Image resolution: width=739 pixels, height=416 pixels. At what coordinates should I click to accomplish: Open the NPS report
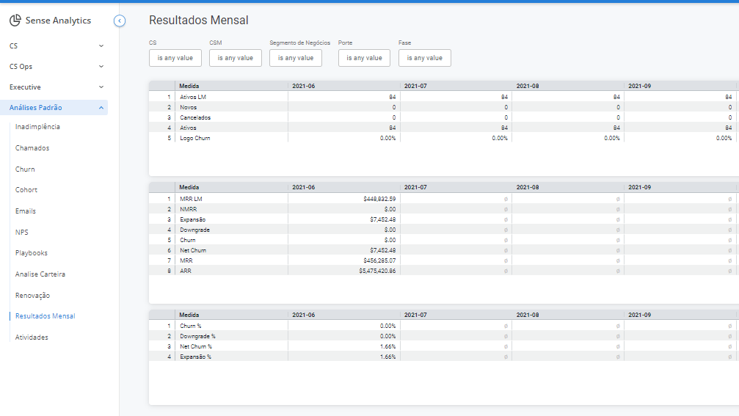pyautogui.click(x=22, y=233)
